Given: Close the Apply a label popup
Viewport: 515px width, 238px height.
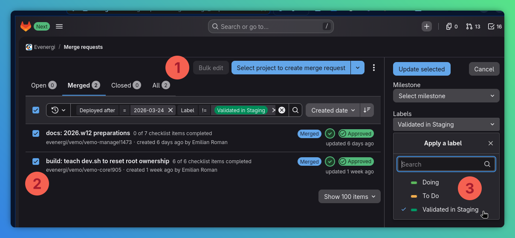Looking at the screenshot, I should pyautogui.click(x=491, y=143).
